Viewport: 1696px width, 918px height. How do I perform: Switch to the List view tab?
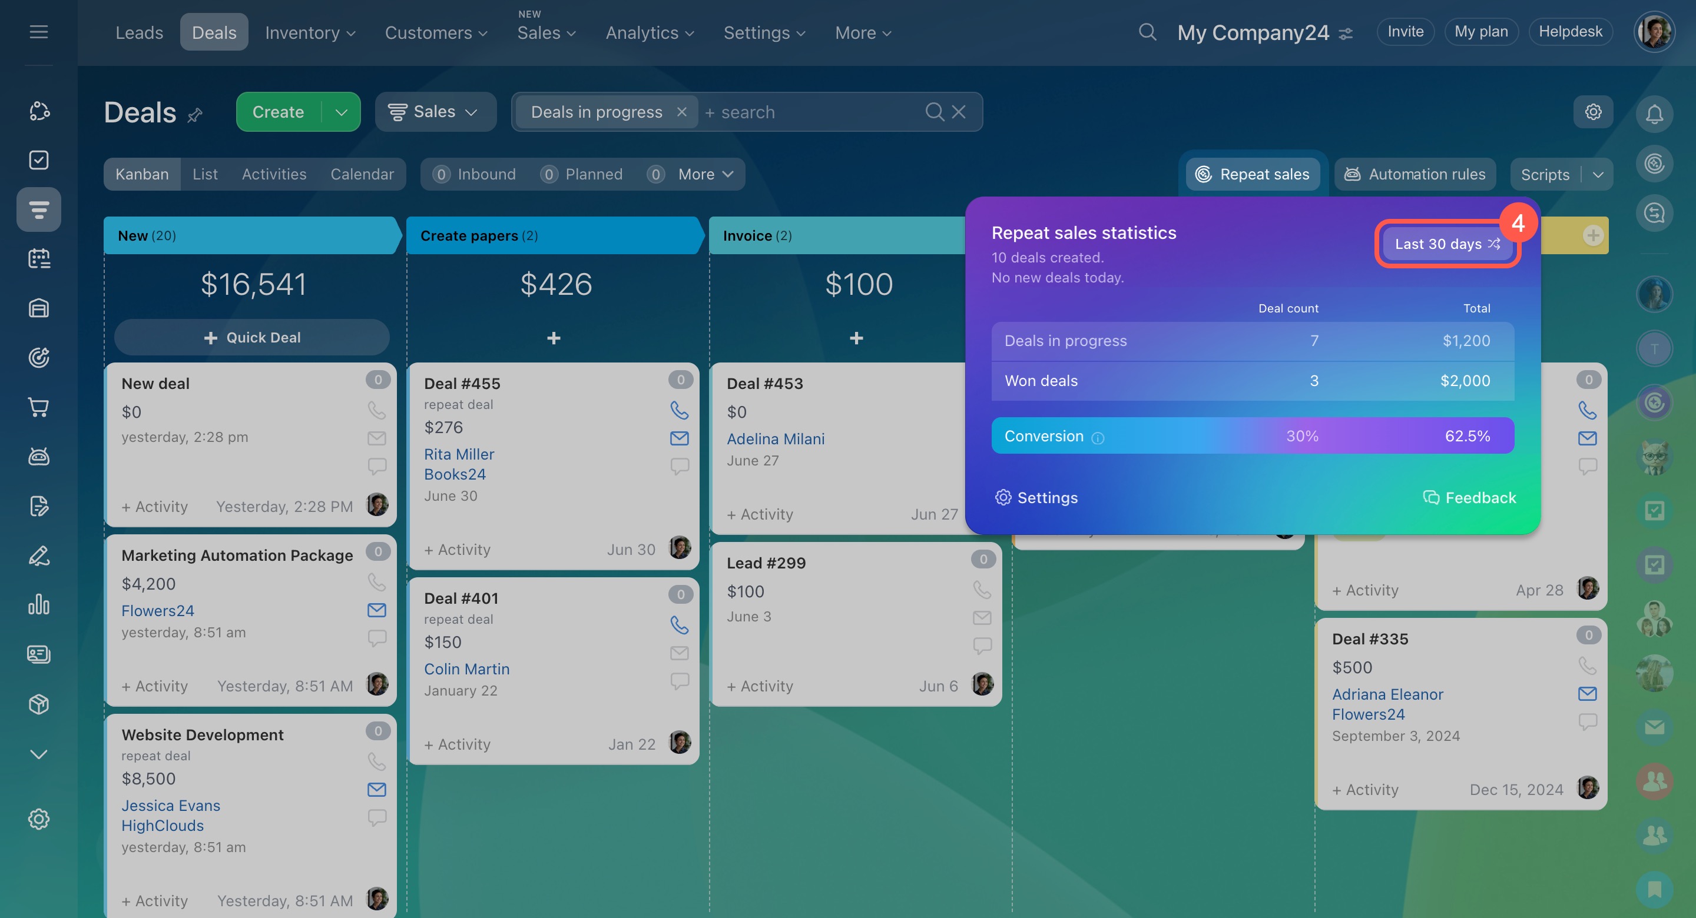(205, 174)
